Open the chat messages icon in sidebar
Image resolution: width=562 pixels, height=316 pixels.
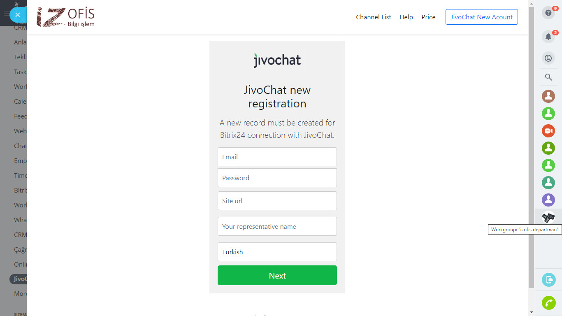pos(548,58)
